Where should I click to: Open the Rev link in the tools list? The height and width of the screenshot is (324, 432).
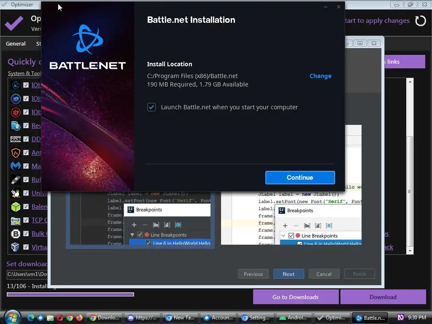pos(36,125)
